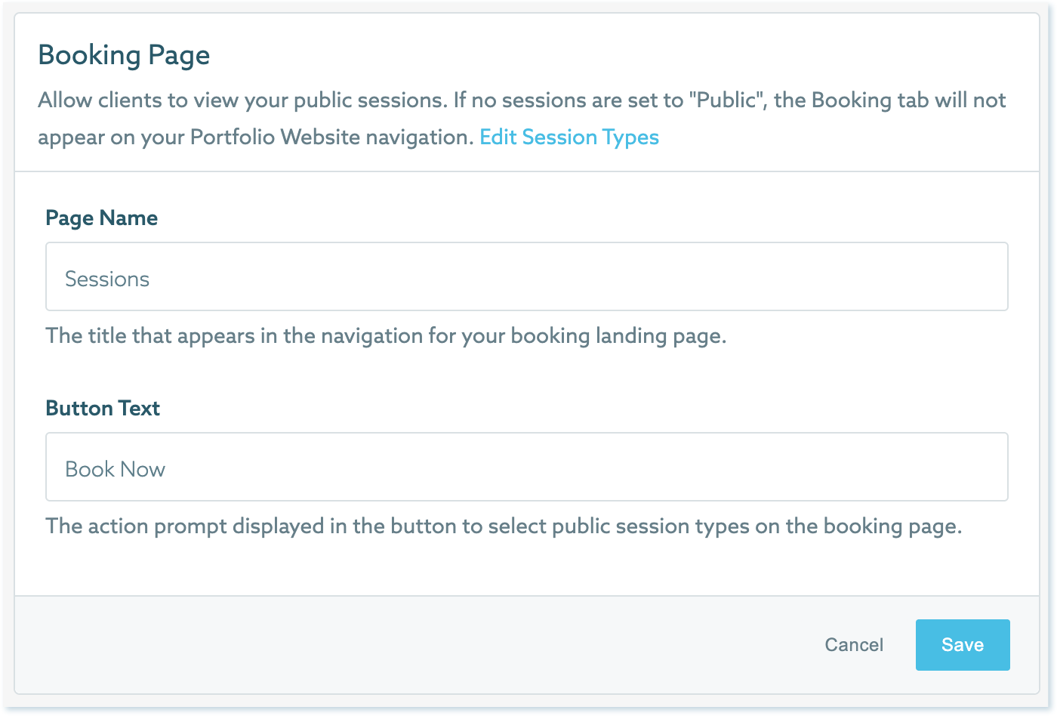Focus the Button Text input field
The width and height of the screenshot is (1057, 716).
[x=526, y=467]
